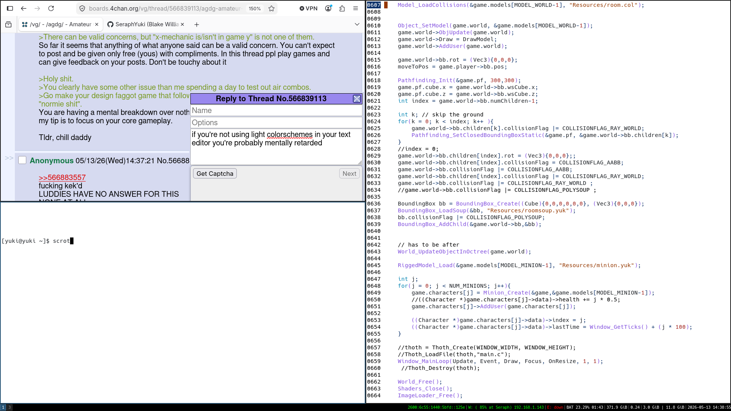Click the Get Captcha button
The width and height of the screenshot is (731, 411).
tap(215, 174)
